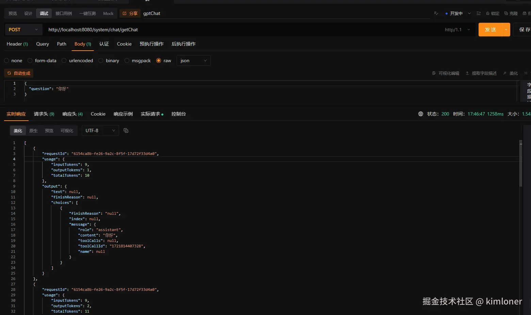
Task: Switch to the 设计 tab
Action: point(28,13)
